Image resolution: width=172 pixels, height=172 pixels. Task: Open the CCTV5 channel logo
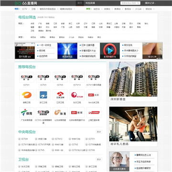[x=60, y=77]
